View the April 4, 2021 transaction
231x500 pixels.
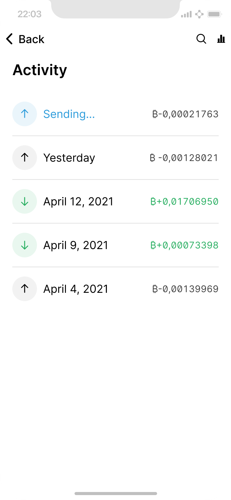(76, 289)
